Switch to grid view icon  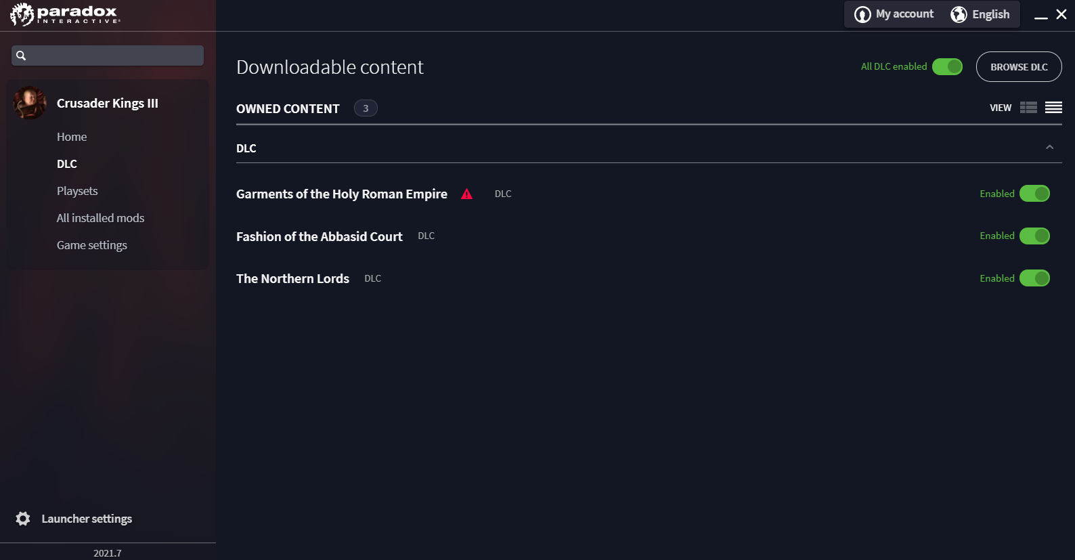pos(1028,108)
